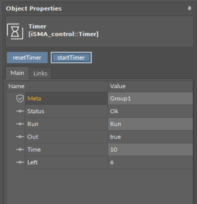The height and width of the screenshot is (204, 197).
Task: Click the slot icon beside Out
Action: (20, 137)
